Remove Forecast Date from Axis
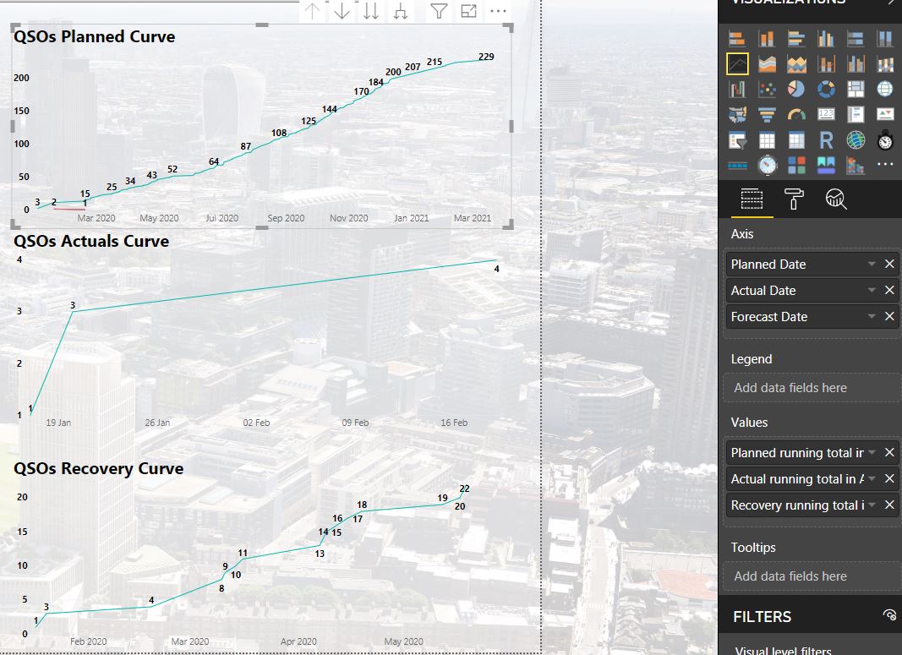The image size is (902, 655). click(x=889, y=316)
